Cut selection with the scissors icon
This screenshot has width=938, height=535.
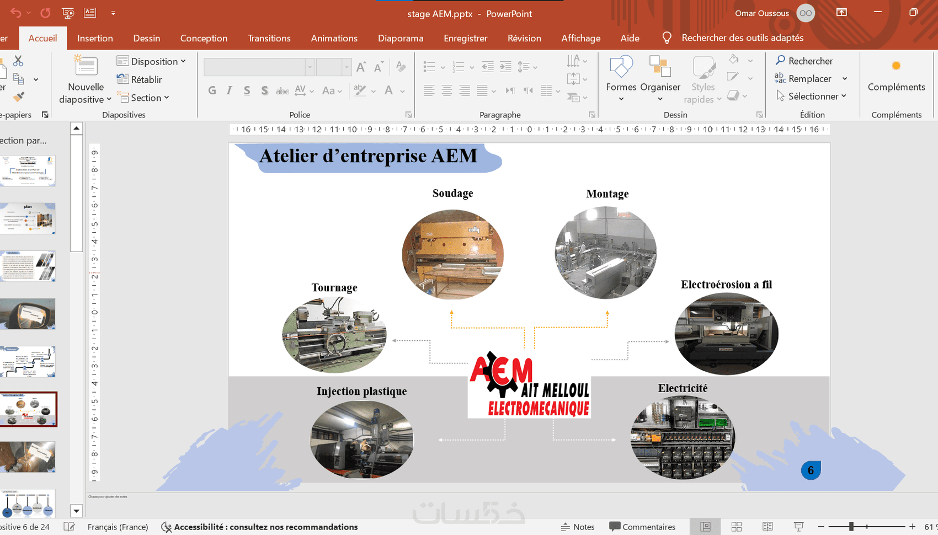coord(18,61)
